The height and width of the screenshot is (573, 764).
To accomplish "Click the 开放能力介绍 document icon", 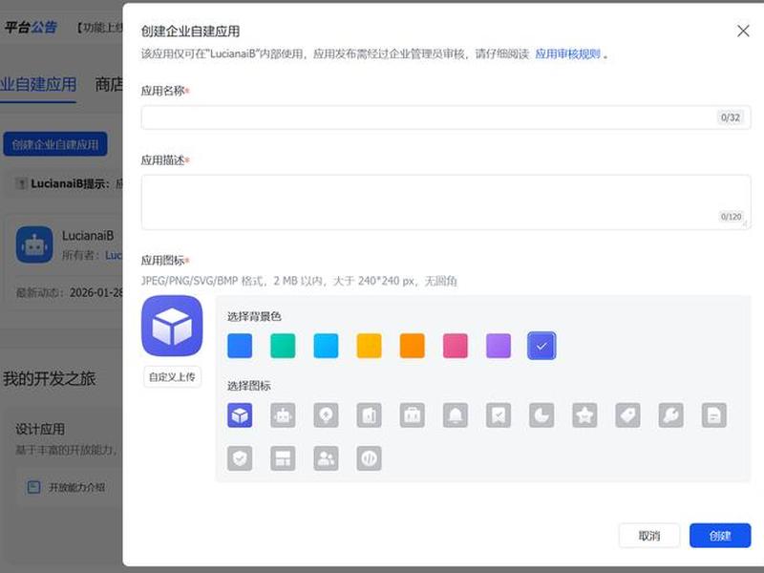I will pyautogui.click(x=33, y=487).
